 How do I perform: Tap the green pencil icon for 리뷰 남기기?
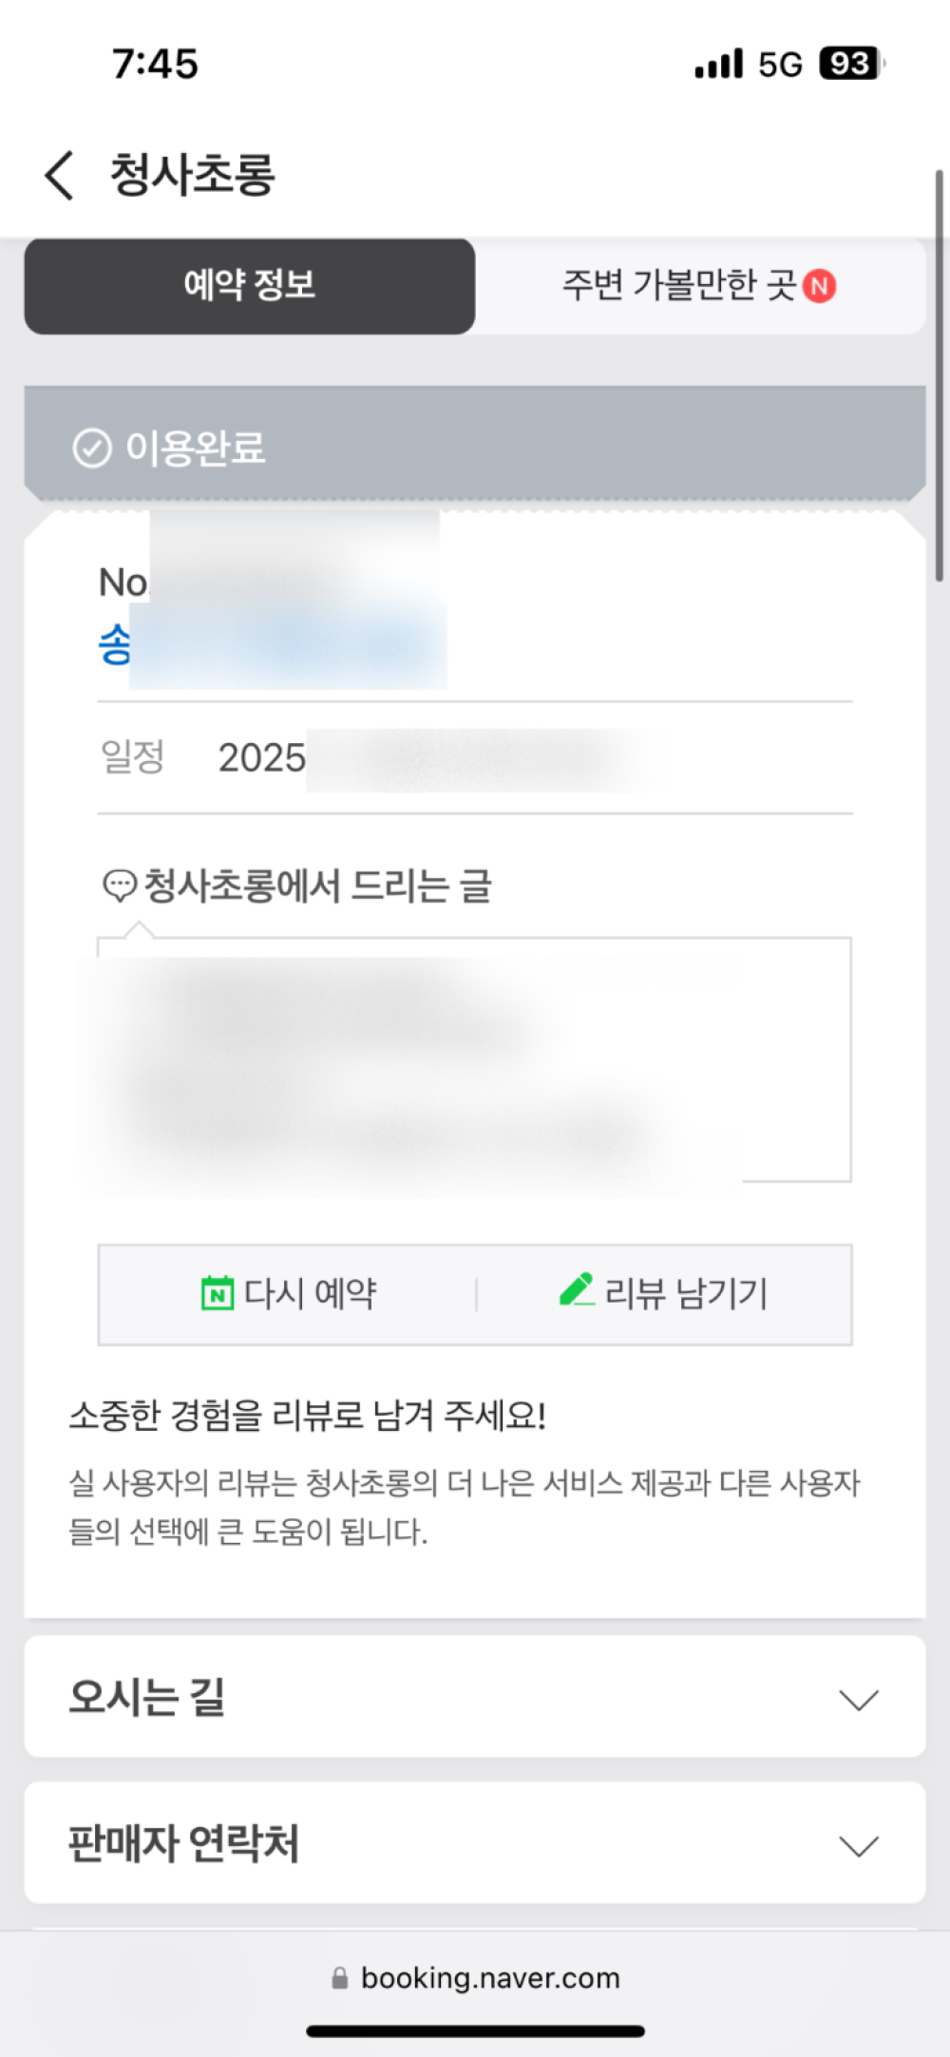point(577,1290)
